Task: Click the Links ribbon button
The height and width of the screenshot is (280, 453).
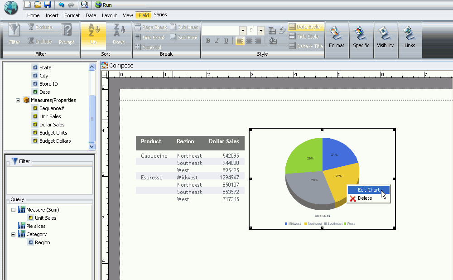Action: click(410, 37)
